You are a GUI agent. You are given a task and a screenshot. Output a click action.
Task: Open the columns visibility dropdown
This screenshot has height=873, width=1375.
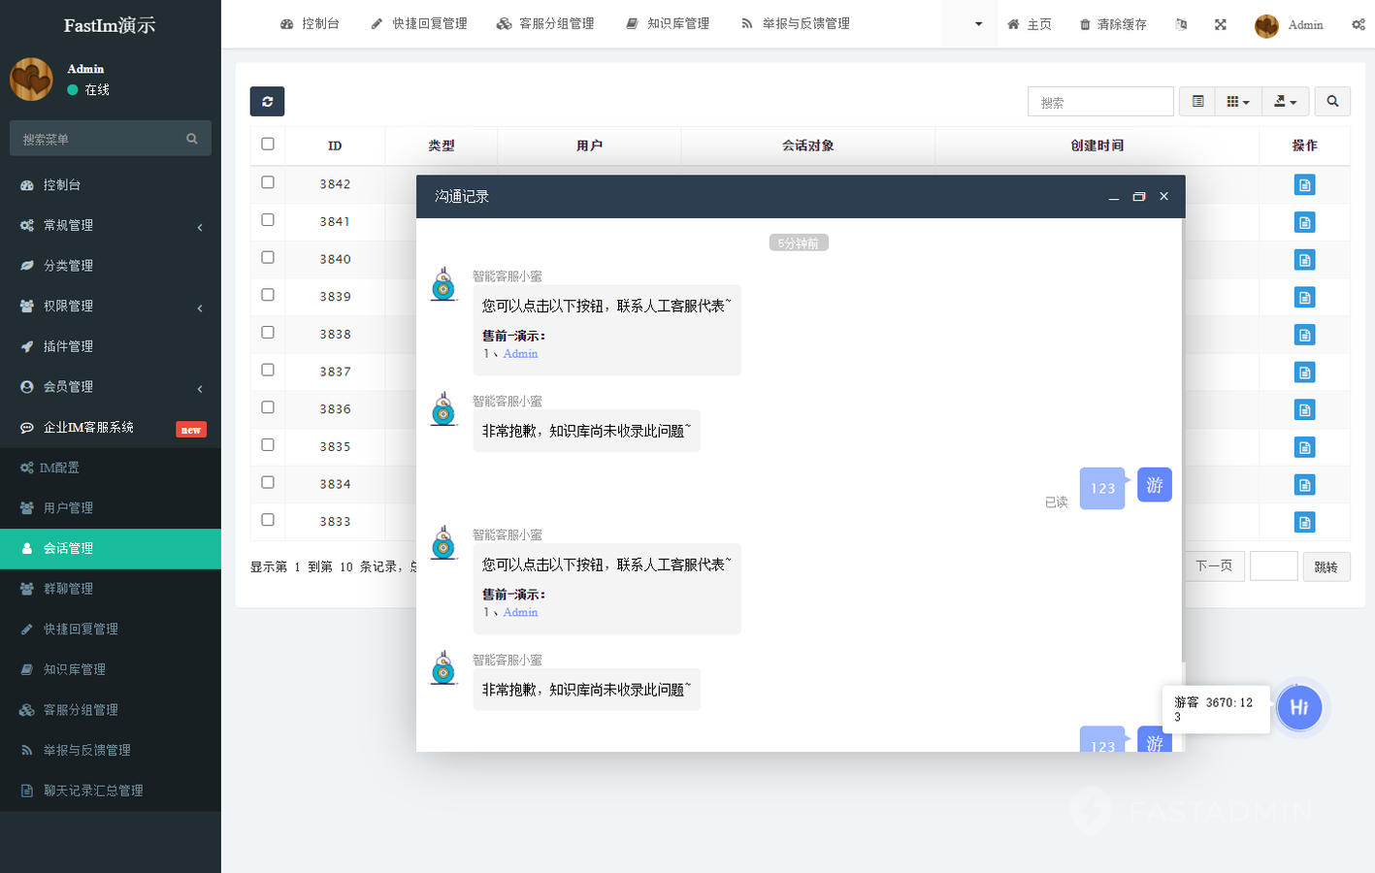(1237, 102)
